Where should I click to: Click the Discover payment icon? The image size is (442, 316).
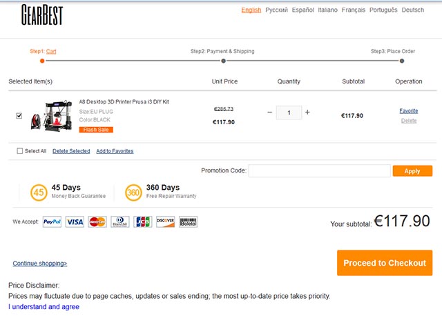(x=166, y=221)
